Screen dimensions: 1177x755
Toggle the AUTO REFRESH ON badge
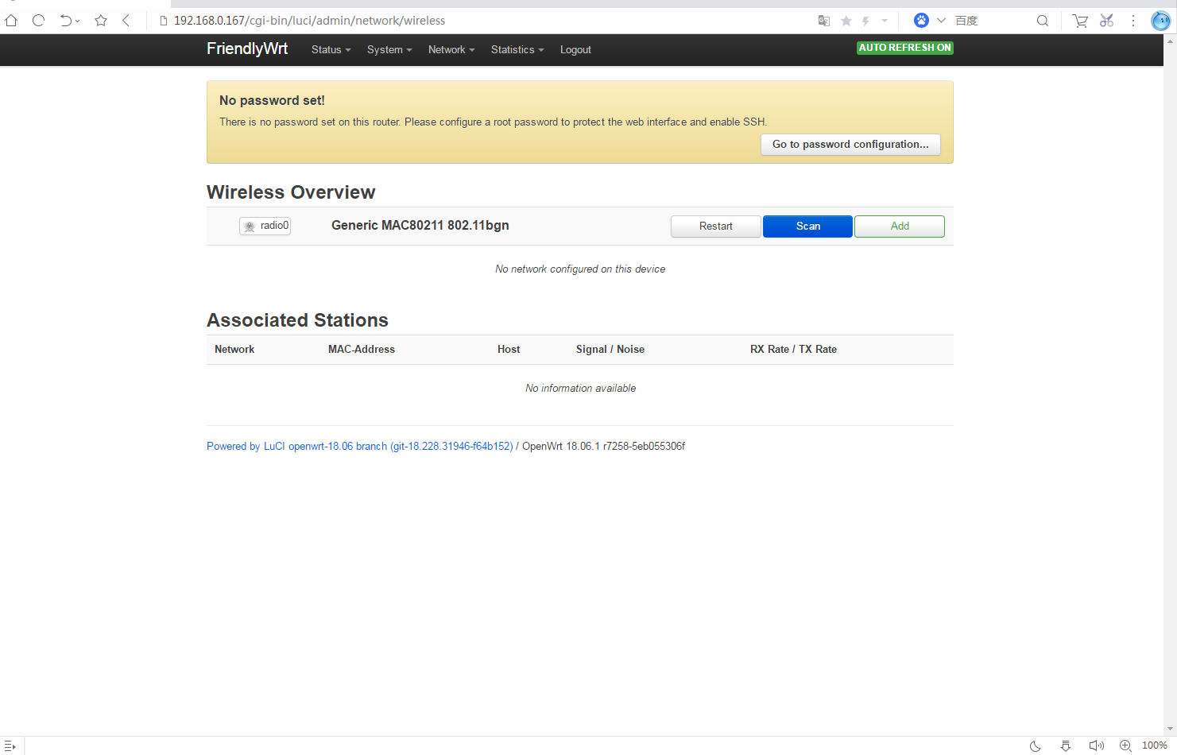(x=905, y=48)
